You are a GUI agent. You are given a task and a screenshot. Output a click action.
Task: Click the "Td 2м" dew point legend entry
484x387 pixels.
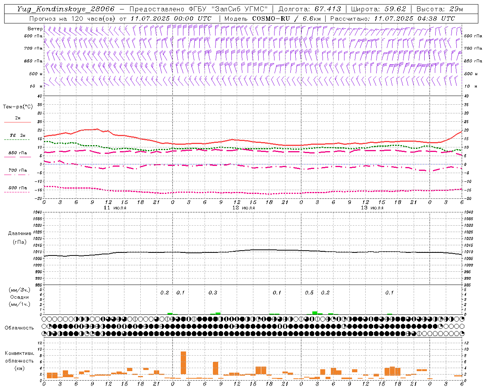coord(18,135)
